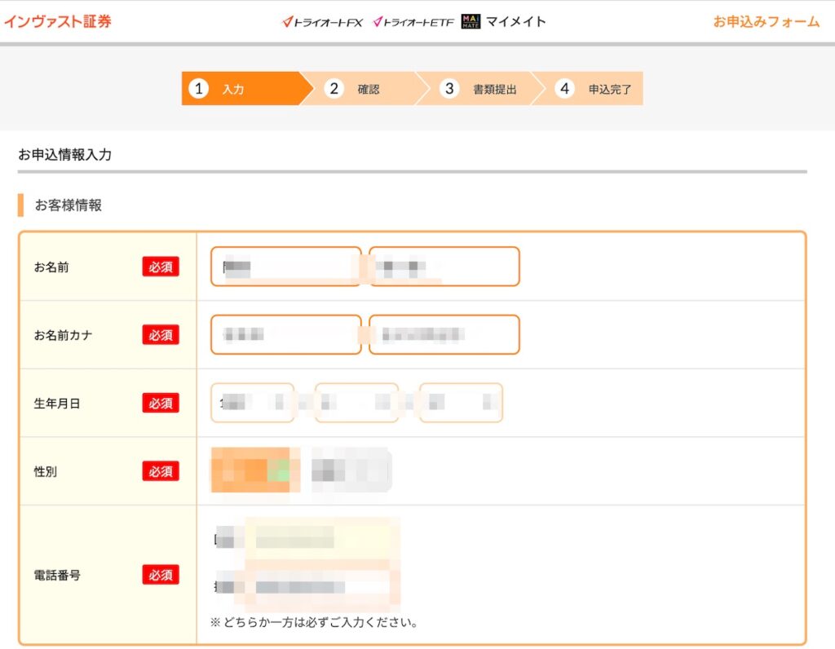This screenshot has width=835, height=649.
Task: Click the number 4 circle of the 申込完了 step
Action: coord(565,89)
